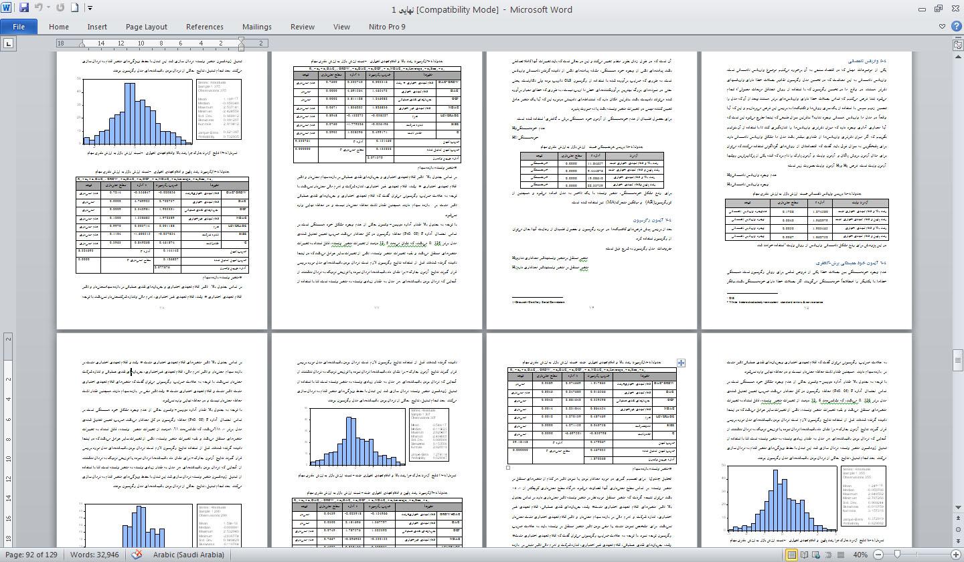The image size is (964, 562).
Task: Click the Save icon in quick access toolbar
Action: tap(24, 8)
